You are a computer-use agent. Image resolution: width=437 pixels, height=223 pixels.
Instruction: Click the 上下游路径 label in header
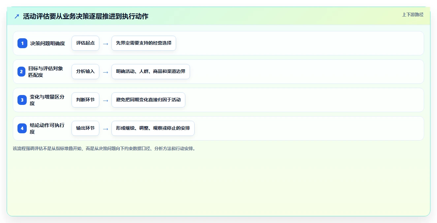click(413, 15)
